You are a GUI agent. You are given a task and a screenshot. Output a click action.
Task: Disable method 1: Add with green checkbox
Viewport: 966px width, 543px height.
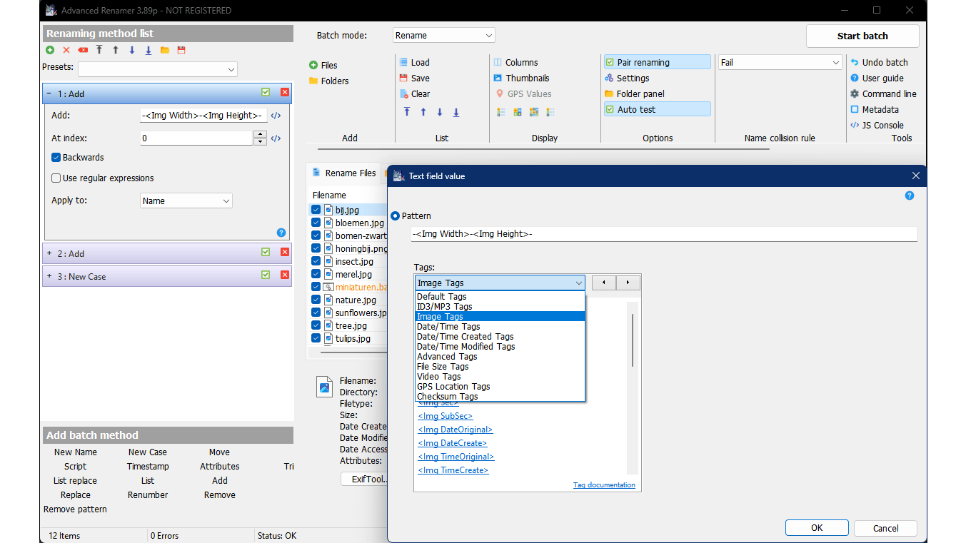266,93
